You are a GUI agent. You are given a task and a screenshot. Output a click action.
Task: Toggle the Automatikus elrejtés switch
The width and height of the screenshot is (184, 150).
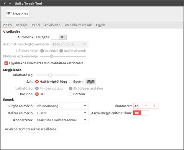pyautogui.click(x=59, y=37)
